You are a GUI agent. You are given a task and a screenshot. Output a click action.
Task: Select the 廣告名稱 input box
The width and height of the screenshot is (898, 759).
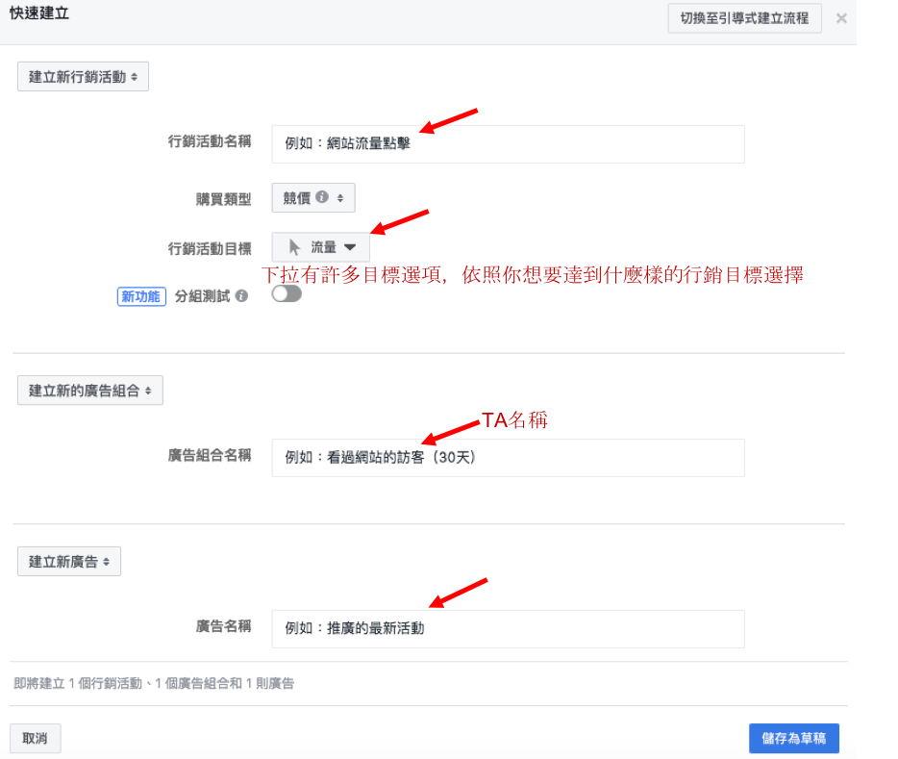(x=508, y=629)
